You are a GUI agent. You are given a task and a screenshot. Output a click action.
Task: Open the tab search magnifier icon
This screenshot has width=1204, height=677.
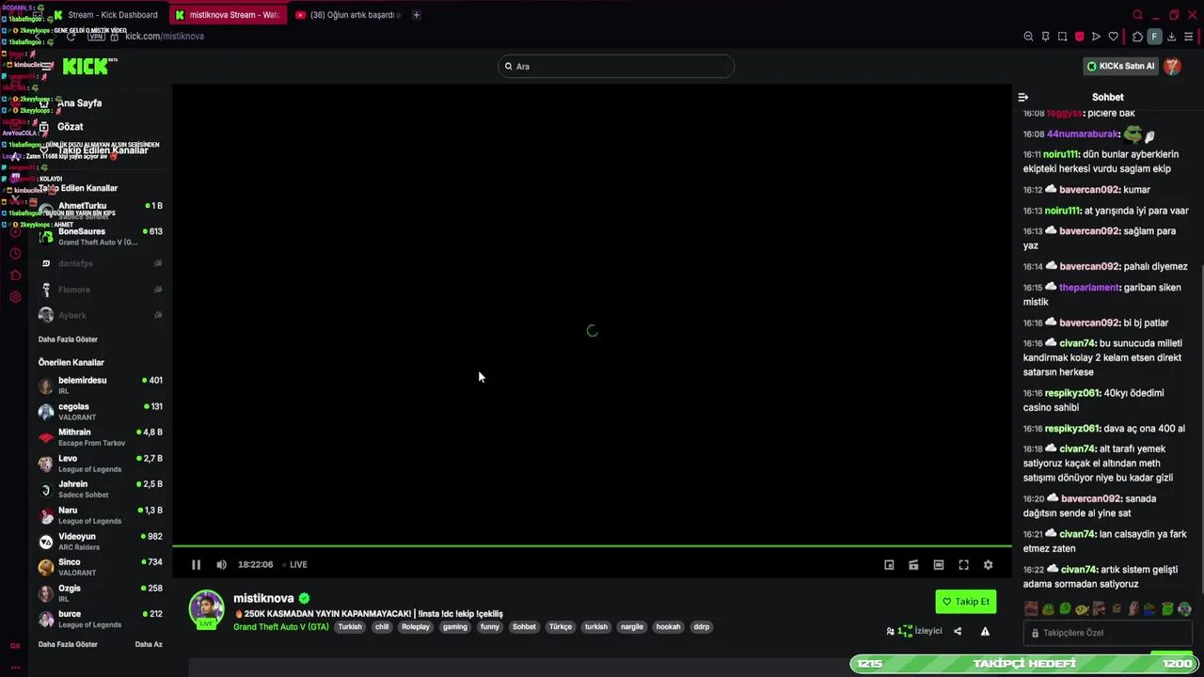1137,15
